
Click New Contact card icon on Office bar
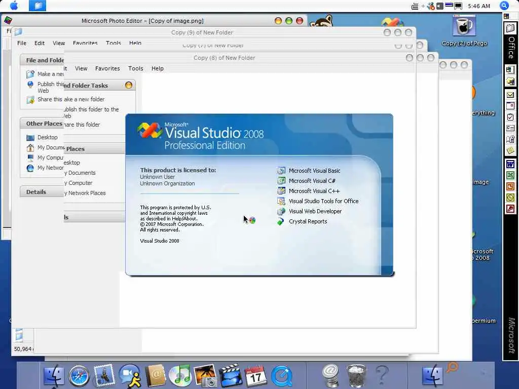coord(510,128)
